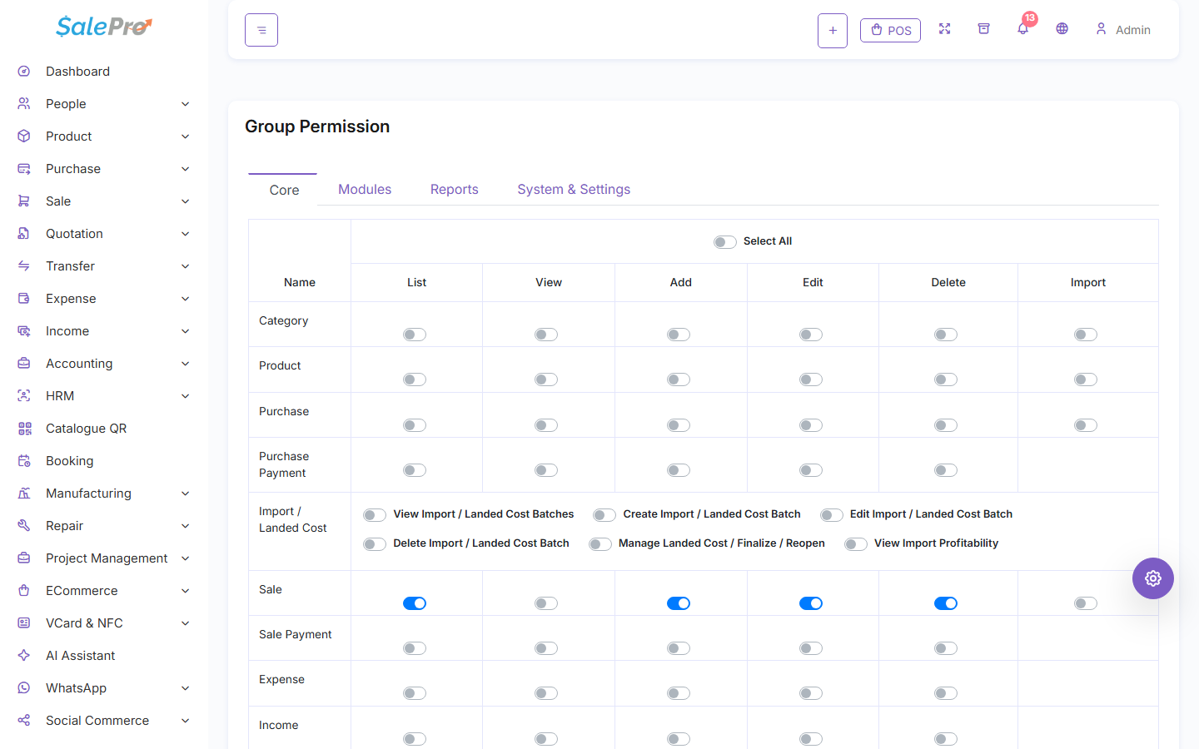
Task: Click the archive box icon in header
Action: pos(983,29)
